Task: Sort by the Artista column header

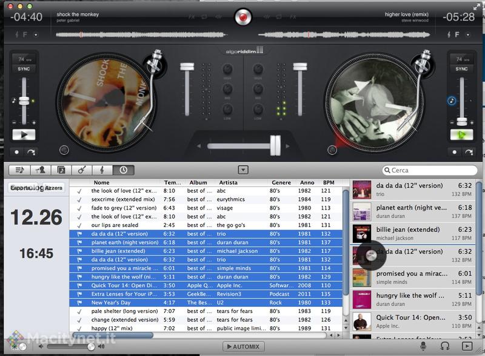Action: coord(229,183)
